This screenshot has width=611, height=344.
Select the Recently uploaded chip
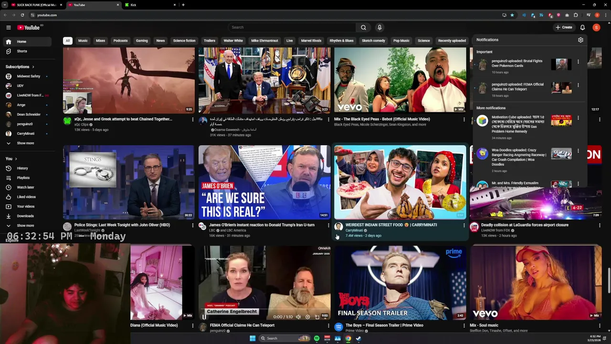[x=452, y=41]
